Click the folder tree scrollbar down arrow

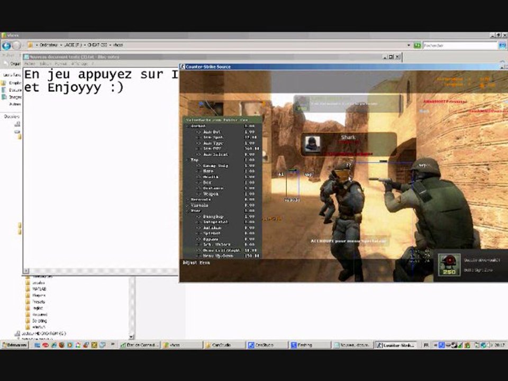point(132,337)
